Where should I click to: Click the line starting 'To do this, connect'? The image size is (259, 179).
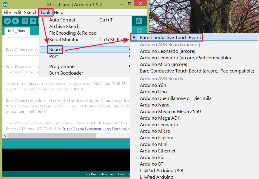[67, 84]
